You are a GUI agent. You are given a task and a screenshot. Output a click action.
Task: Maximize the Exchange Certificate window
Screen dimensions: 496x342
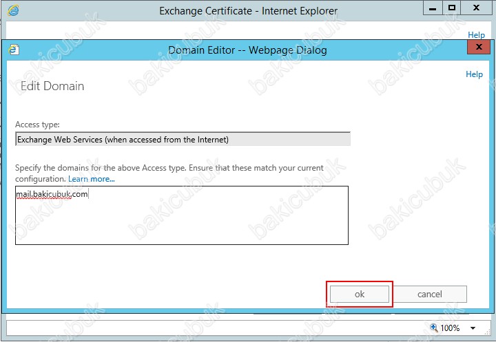coord(452,8)
